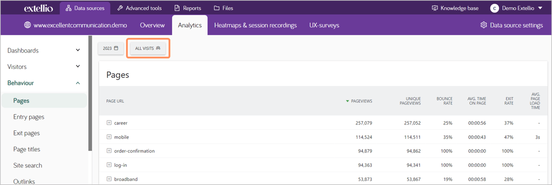Click the Data source settings gear icon
Screen dimensions: 552x185
[484, 26]
